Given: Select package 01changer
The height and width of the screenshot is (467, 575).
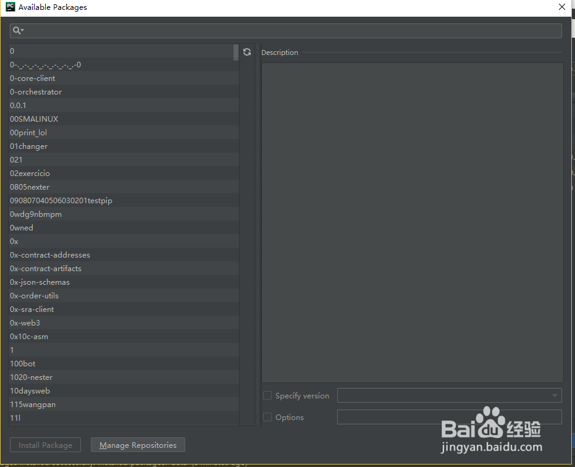Looking at the screenshot, I should pos(124,146).
